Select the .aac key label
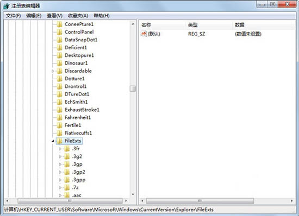 click(77, 195)
